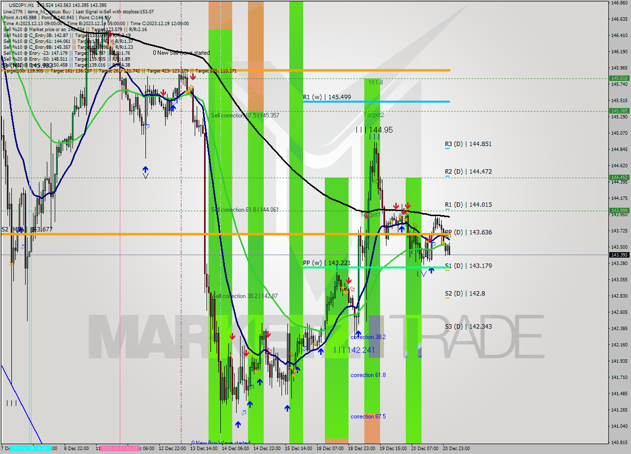Click the green price tag 145.365
Viewport: 631px width, 454px height.
pyautogui.click(x=619, y=111)
